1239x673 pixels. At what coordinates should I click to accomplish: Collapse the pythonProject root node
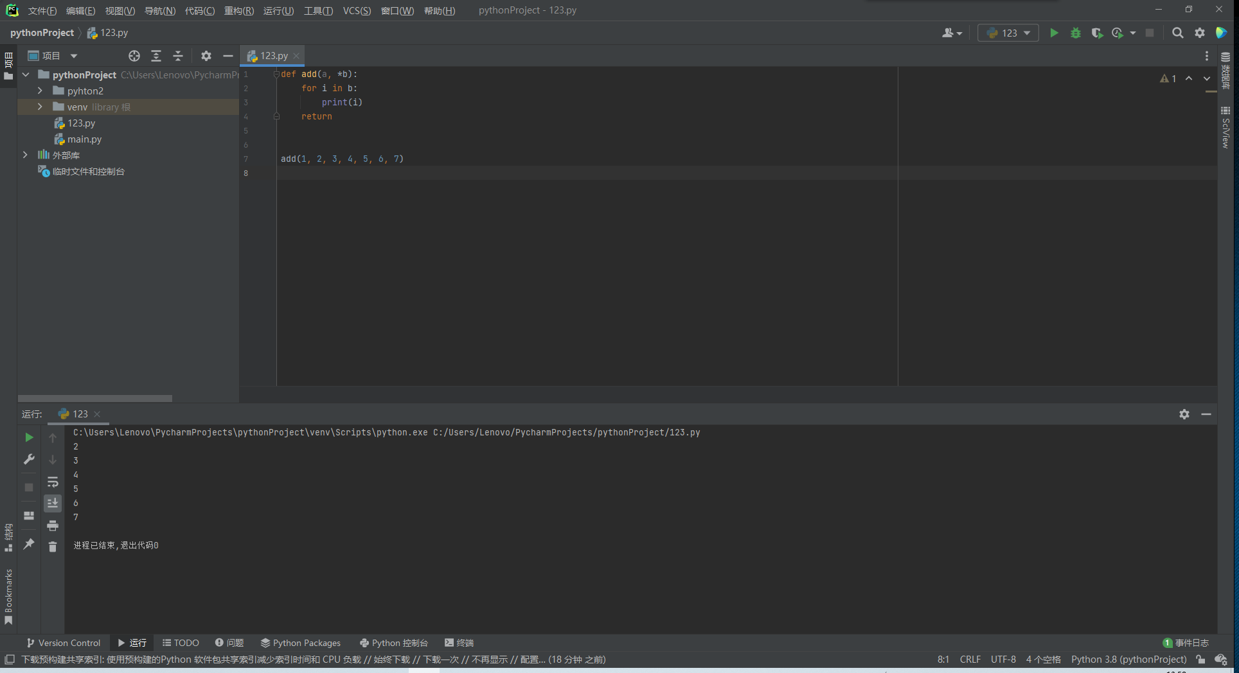click(x=26, y=75)
